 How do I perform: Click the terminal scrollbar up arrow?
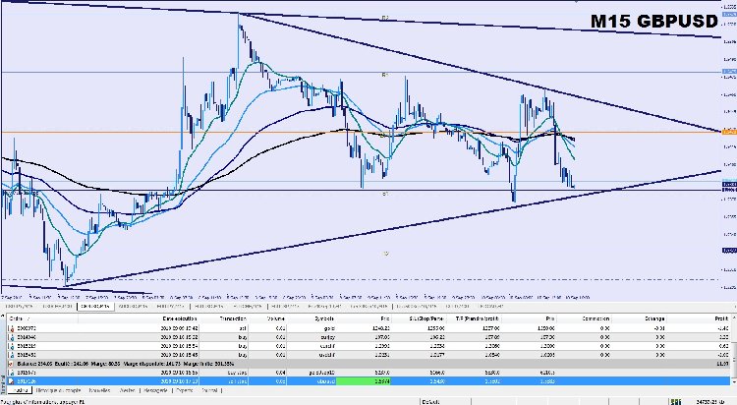click(733, 318)
